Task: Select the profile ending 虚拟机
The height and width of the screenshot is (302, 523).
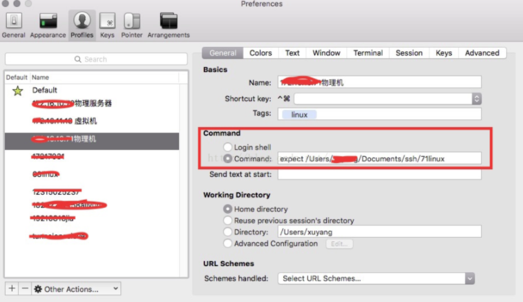Action: pos(92,121)
